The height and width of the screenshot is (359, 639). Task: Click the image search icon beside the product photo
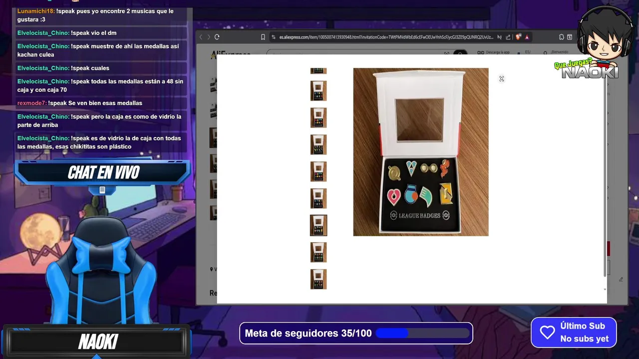pyautogui.click(x=502, y=78)
